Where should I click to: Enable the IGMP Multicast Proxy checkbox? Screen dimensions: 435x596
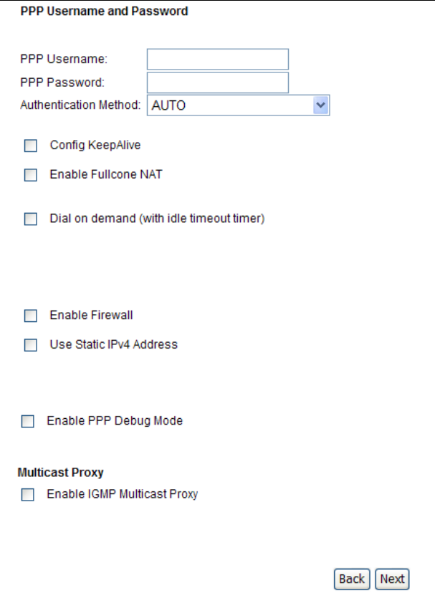click(x=27, y=494)
